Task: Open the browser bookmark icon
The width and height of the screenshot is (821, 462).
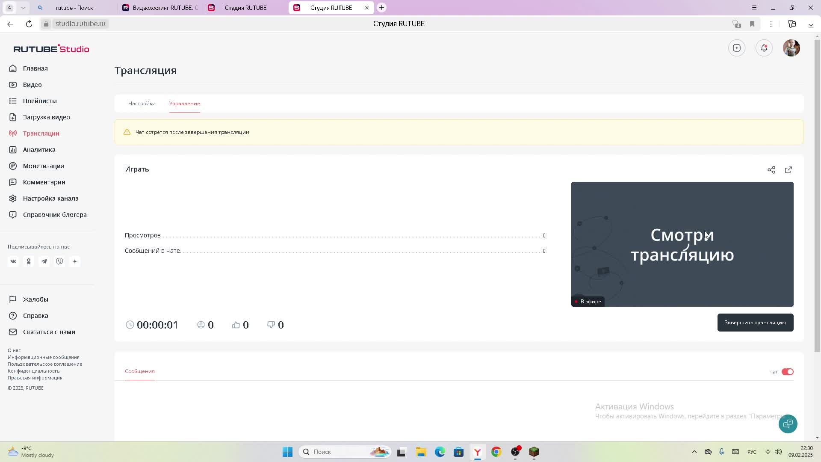Action: point(752,24)
